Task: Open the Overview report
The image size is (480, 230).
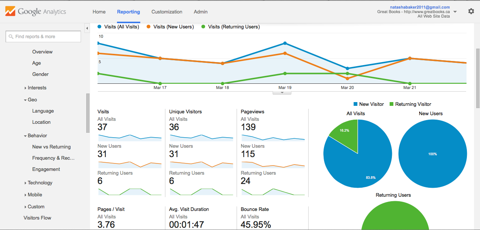Action: click(42, 52)
